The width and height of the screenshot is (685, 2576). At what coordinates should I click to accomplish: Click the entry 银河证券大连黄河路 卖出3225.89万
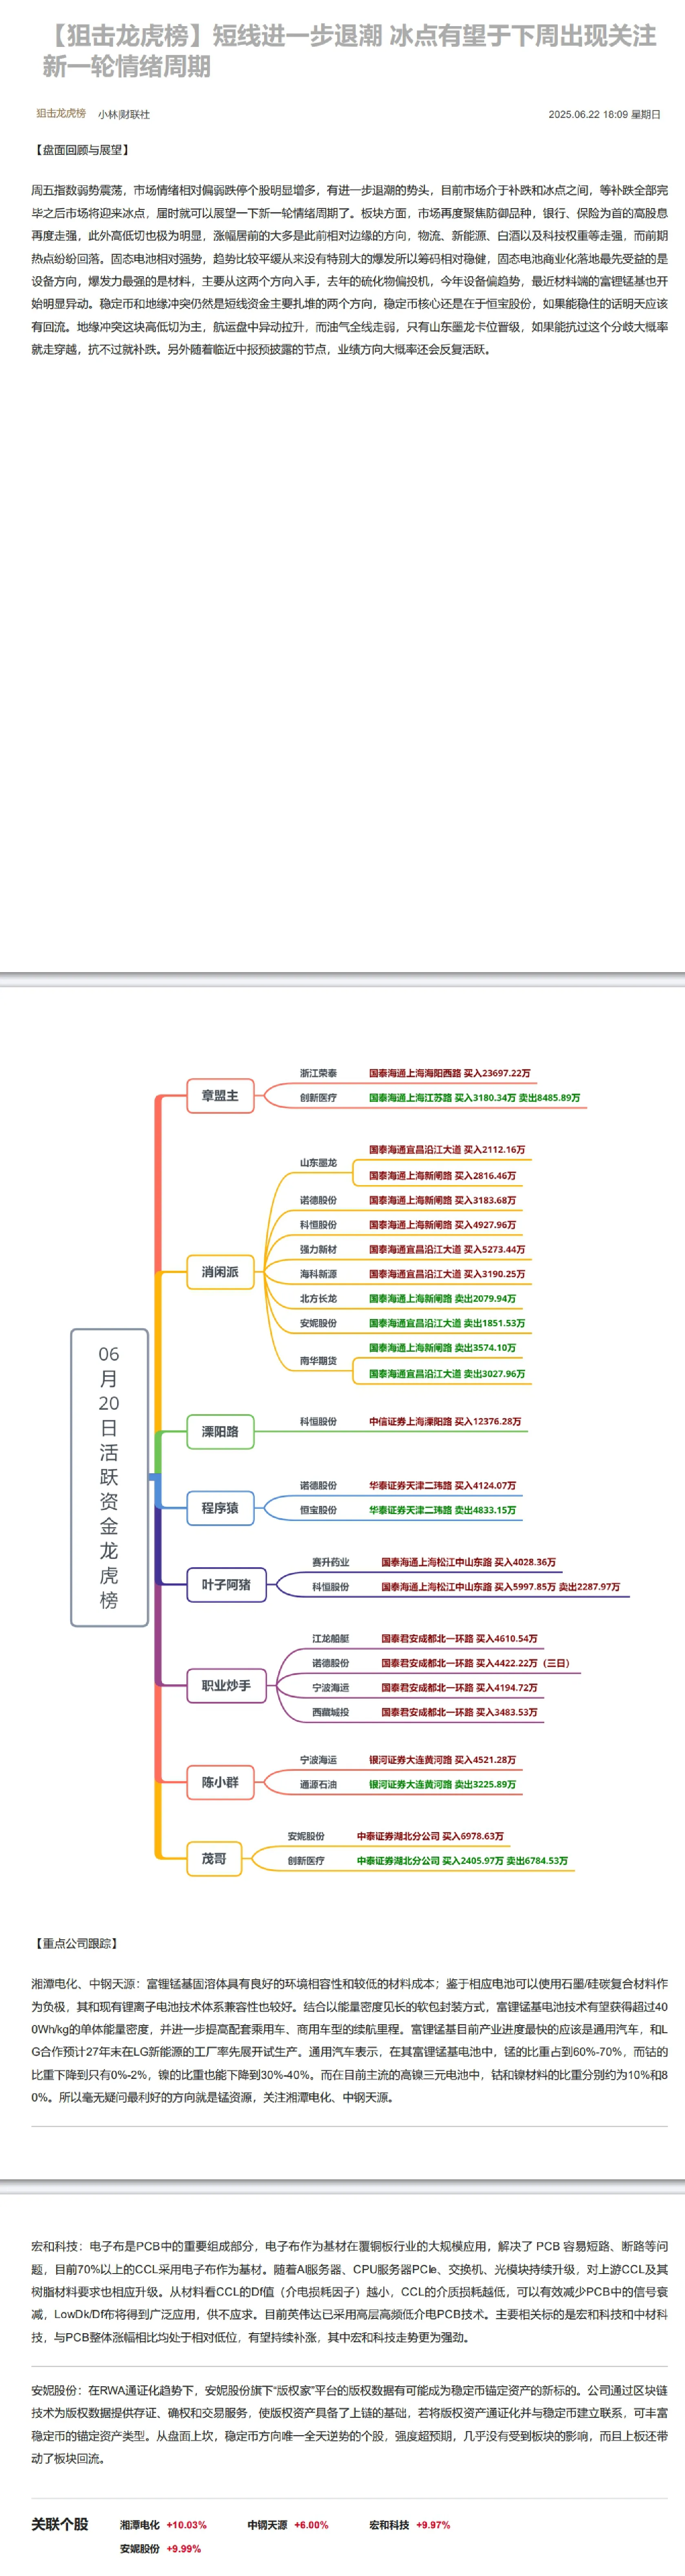click(x=442, y=1784)
